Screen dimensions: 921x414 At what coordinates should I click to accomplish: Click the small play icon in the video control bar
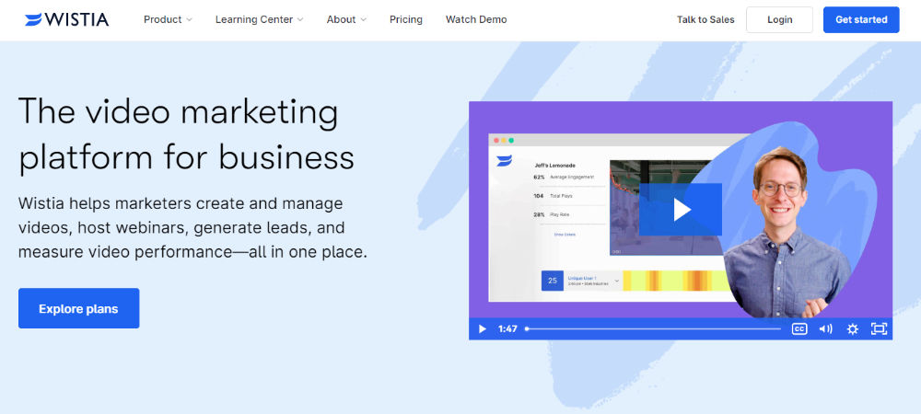pos(483,329)
